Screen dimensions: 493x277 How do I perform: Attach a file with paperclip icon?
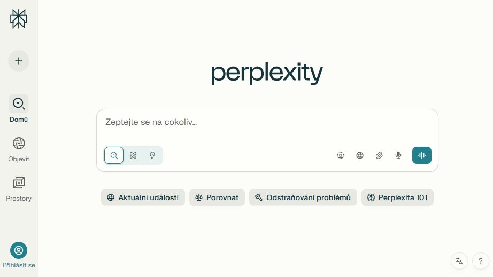pyautogui.click(x=379, y=155)
